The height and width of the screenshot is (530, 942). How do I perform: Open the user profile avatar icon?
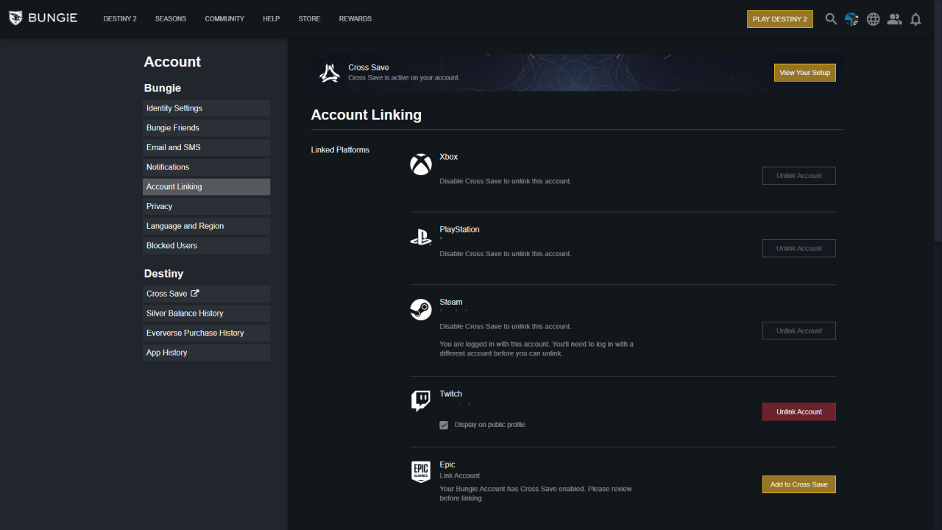click(851, 19)
